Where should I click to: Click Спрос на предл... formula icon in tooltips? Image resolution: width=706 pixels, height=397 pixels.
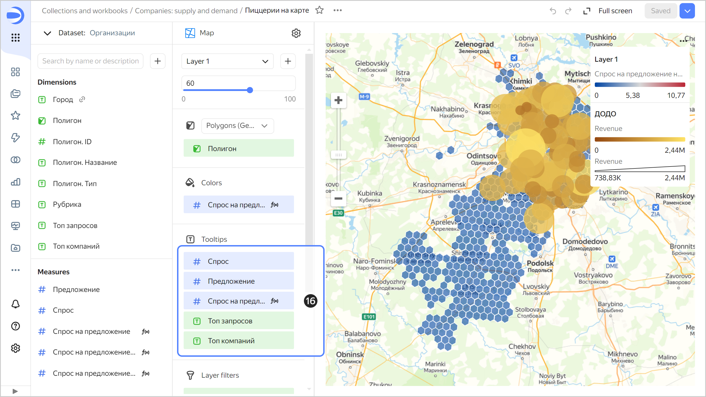coord(275,301)
